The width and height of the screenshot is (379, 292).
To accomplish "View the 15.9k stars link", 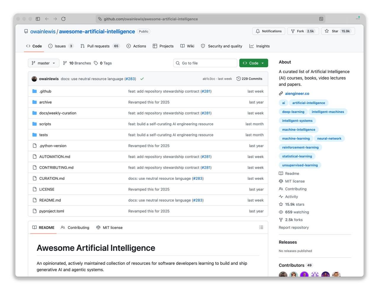I will point(292,204).
